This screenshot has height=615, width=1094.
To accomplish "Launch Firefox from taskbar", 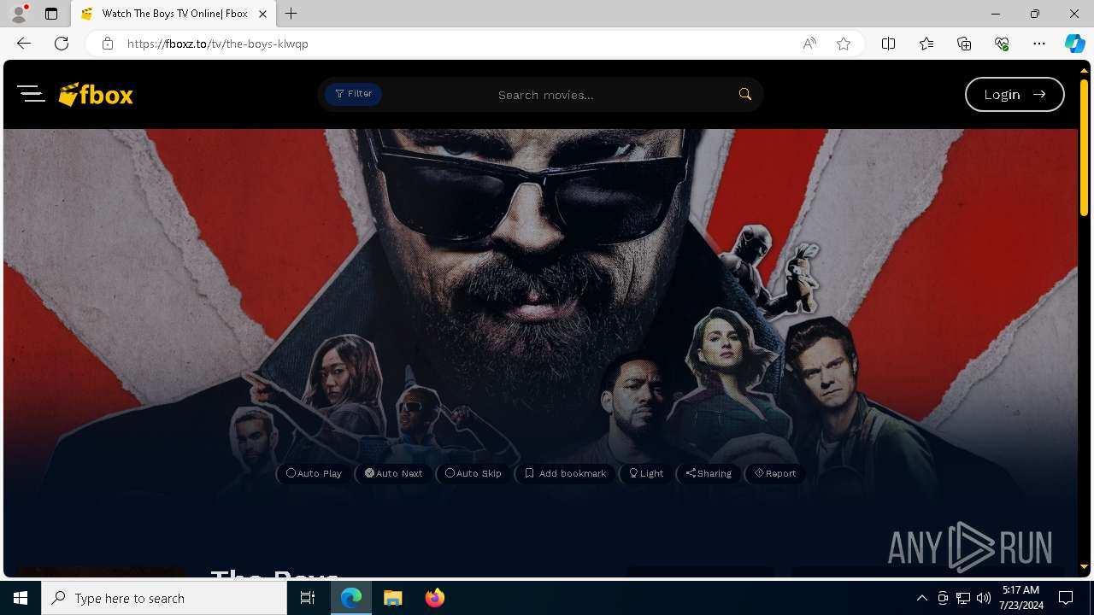I will (434, 598).
